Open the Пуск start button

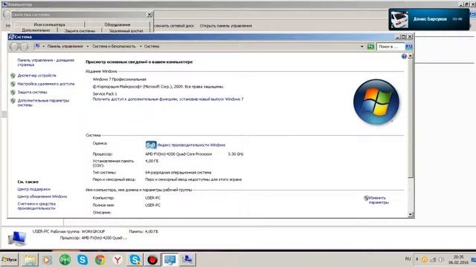coord(10,260)
